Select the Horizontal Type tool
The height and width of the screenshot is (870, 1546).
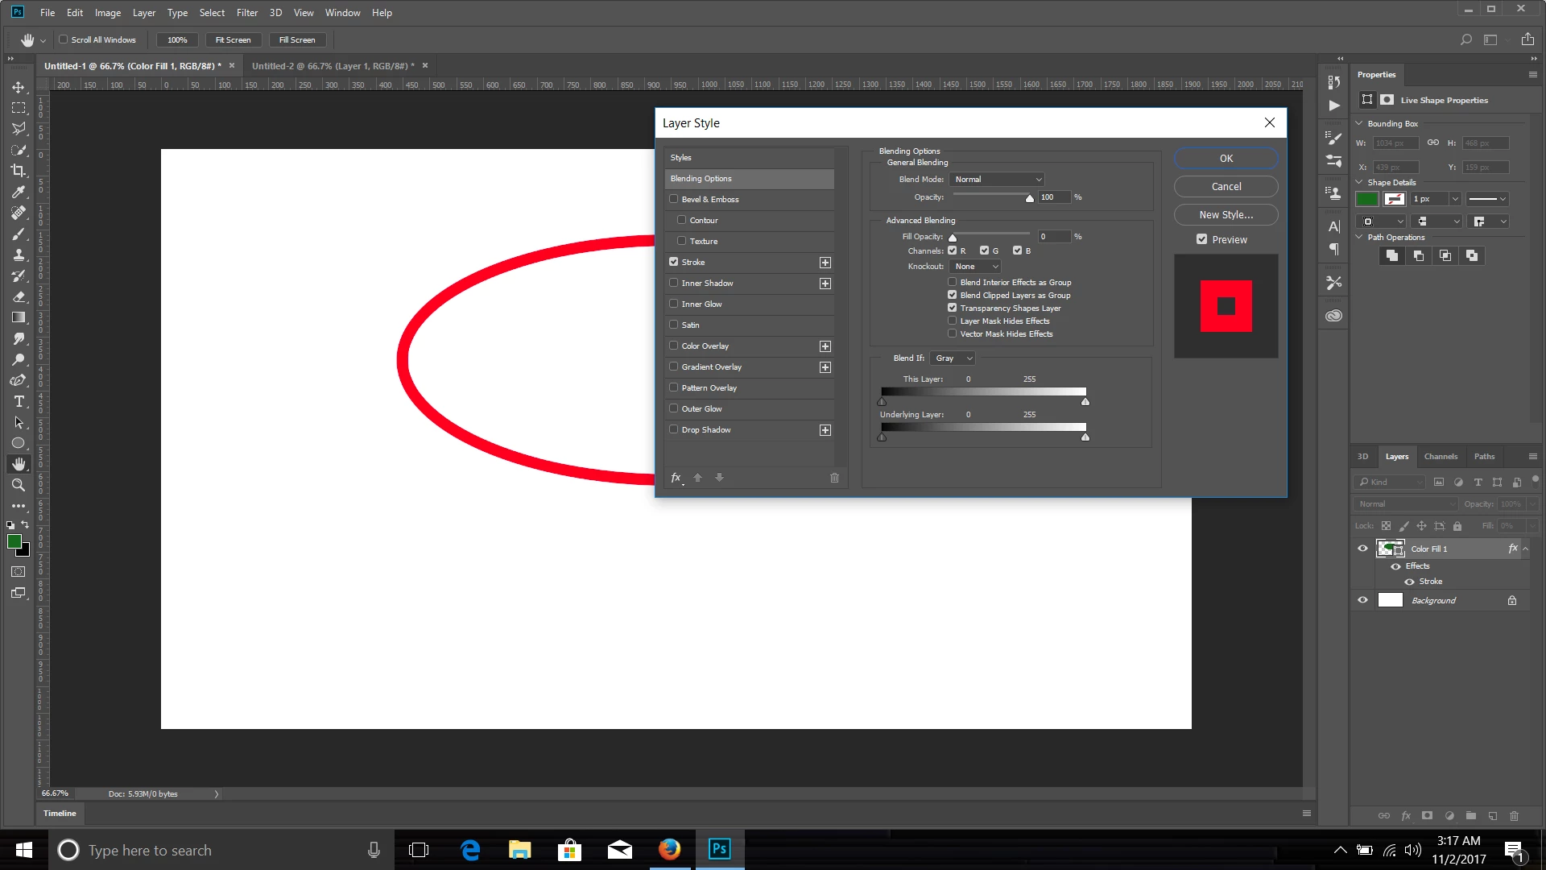[19, 401]
